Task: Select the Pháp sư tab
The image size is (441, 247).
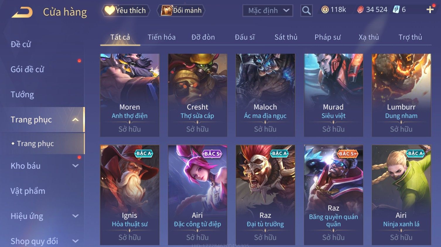Action: point(327,37)
